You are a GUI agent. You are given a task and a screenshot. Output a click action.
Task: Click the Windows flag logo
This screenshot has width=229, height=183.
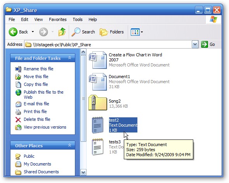pyautogui.click(x=213, y=19)
